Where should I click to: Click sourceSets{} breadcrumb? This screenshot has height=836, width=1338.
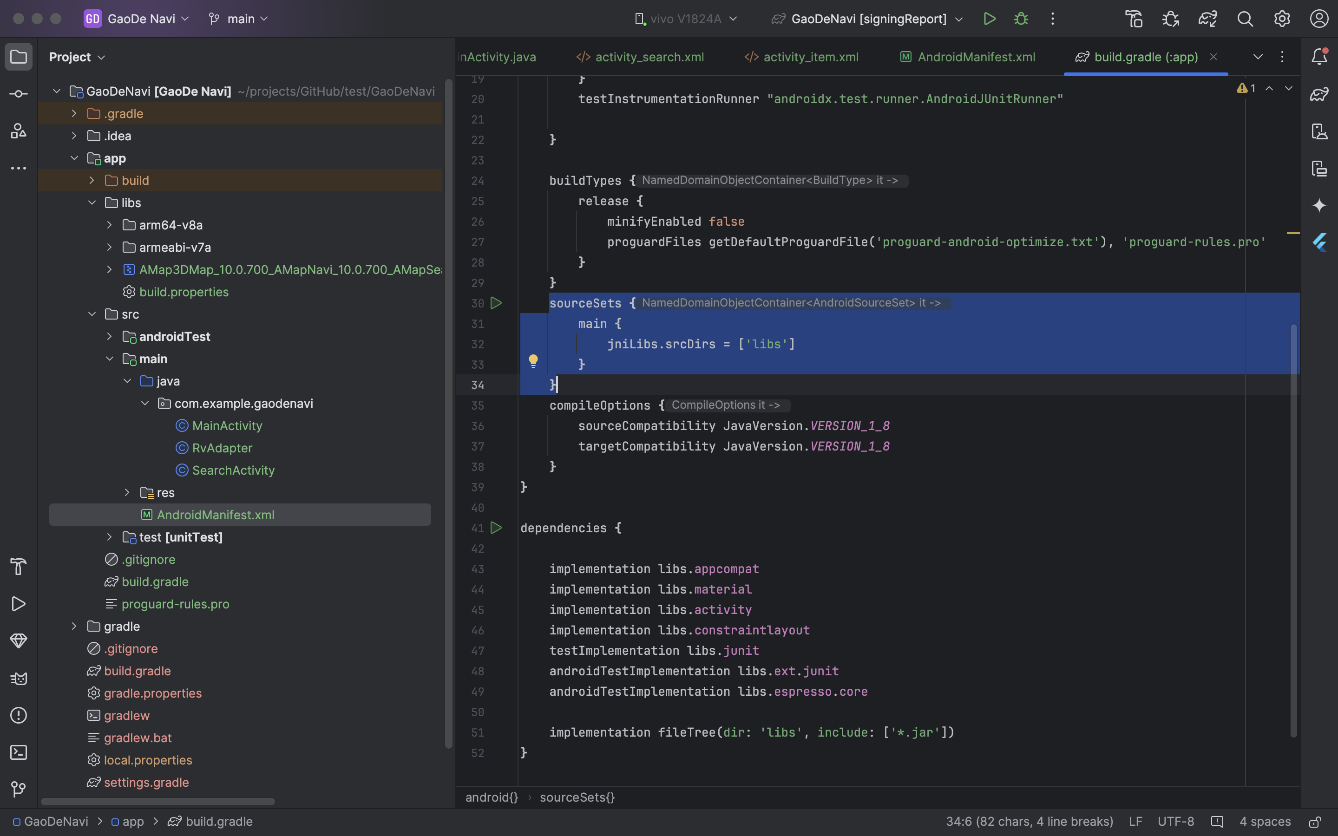click(577, 797)
